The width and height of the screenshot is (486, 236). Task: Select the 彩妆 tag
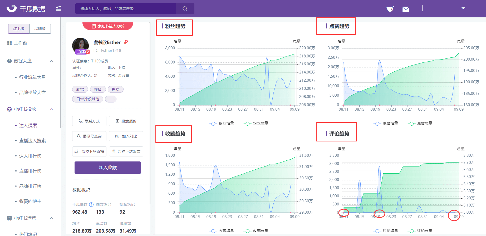point(80,89)
